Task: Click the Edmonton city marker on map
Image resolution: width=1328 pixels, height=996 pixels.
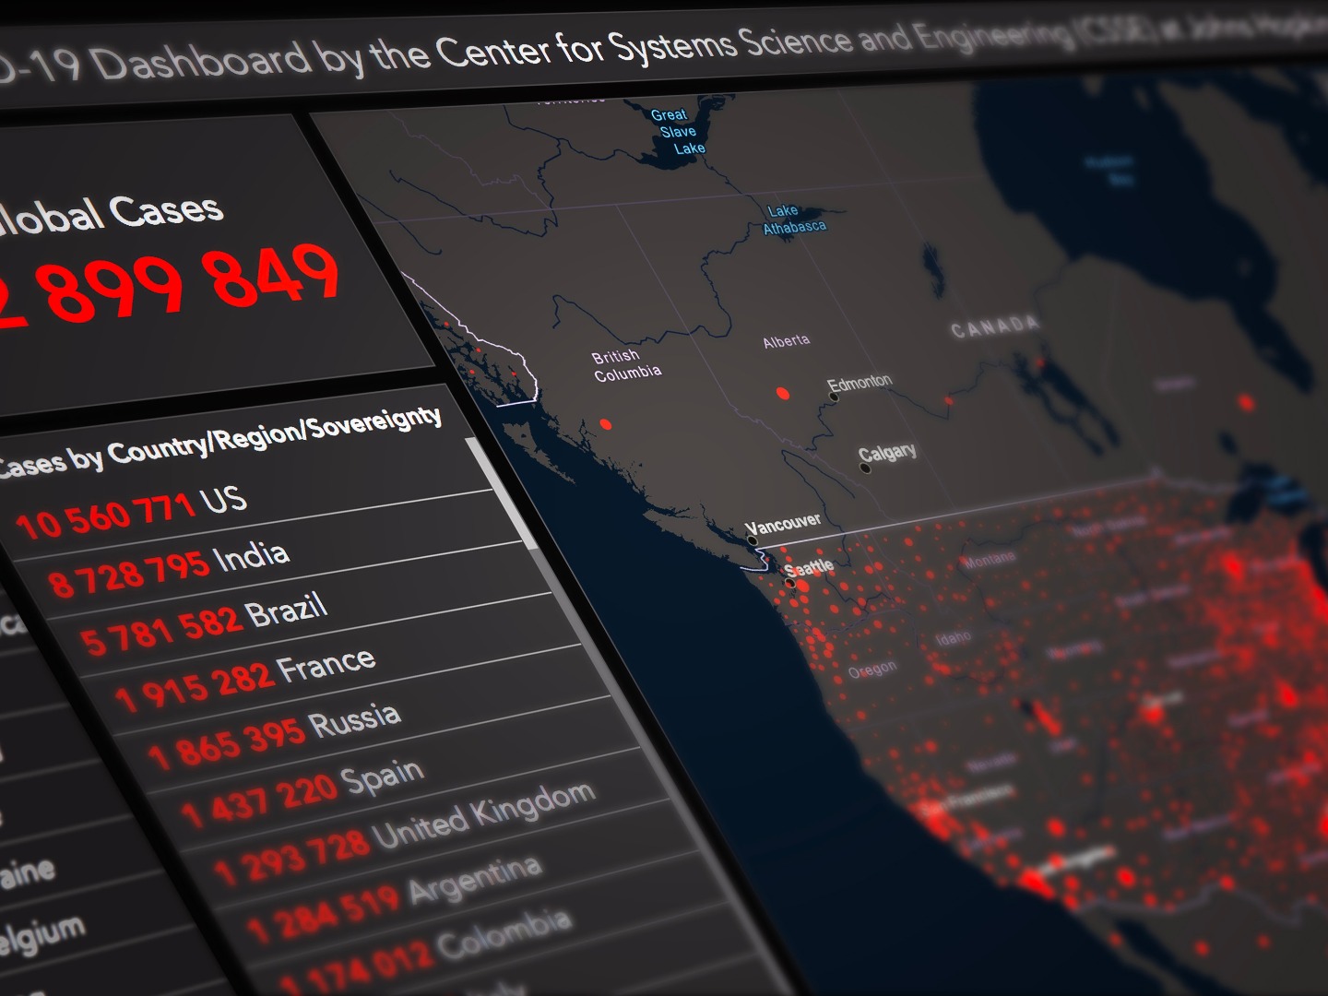Action: (x=834, y=397)
